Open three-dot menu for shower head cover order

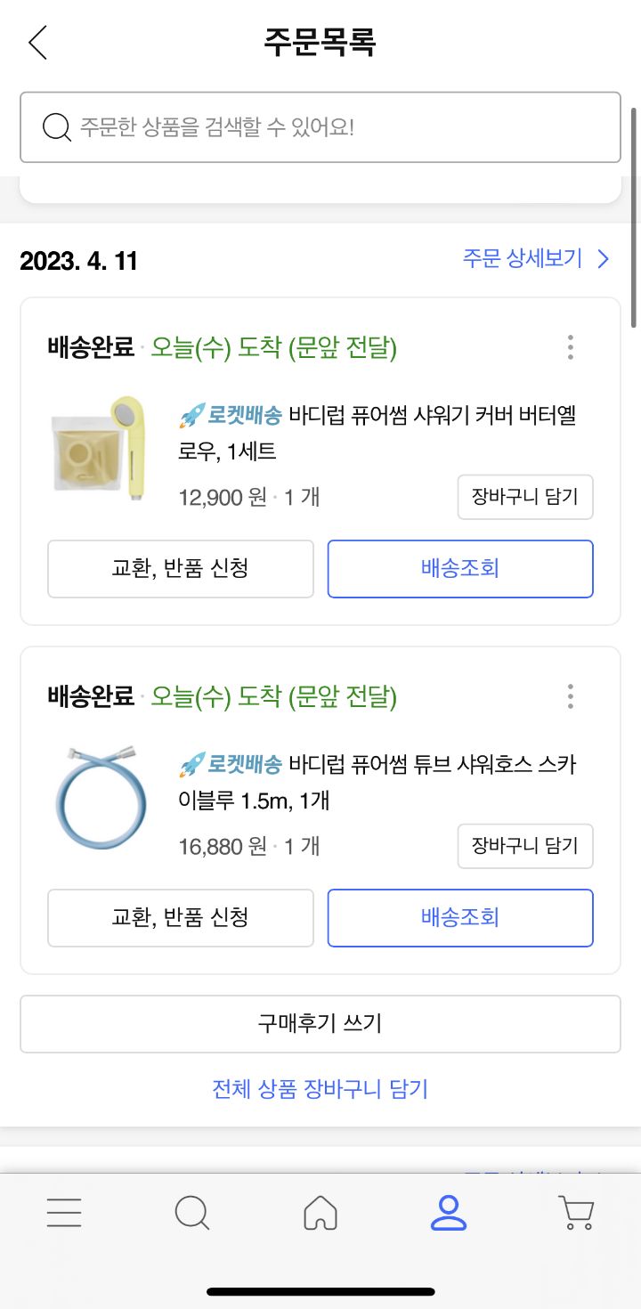pyautogui.click(x=571, y=347)
